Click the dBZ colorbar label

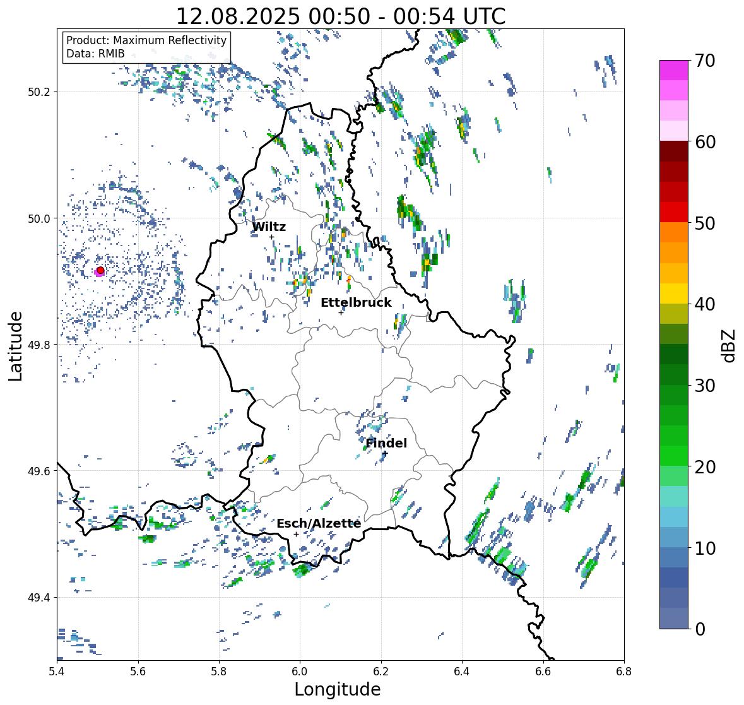tap(729, 345)
